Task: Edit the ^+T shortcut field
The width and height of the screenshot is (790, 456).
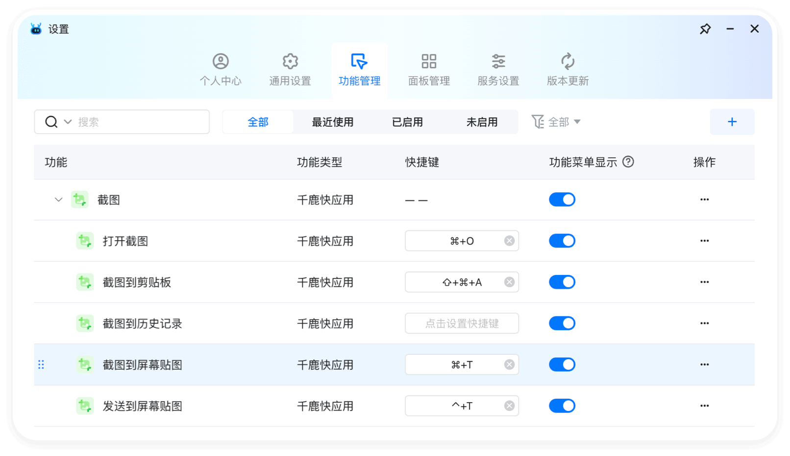Action: (x=462, y=406)
